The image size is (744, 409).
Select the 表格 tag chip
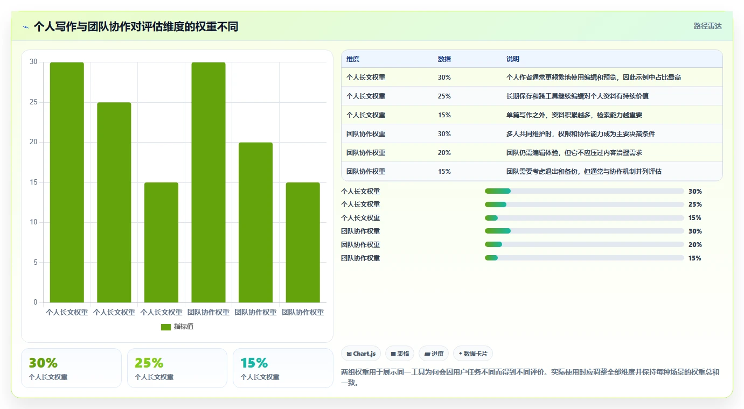[x=400, y=354]
